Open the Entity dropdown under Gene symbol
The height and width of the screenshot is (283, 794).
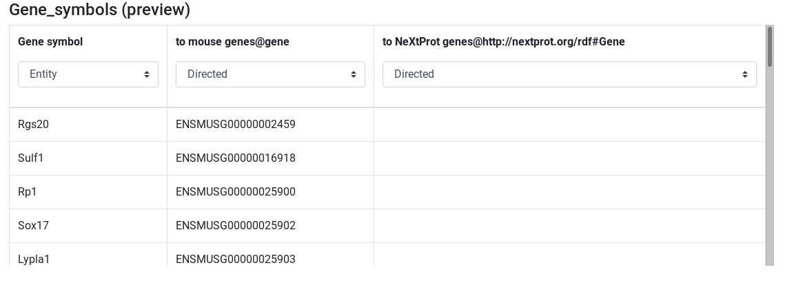[x=88, y=74]
